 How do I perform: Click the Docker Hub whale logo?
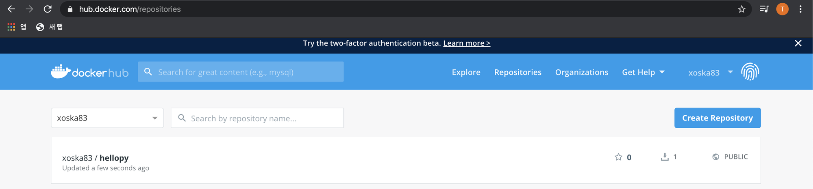coord(89,72)
